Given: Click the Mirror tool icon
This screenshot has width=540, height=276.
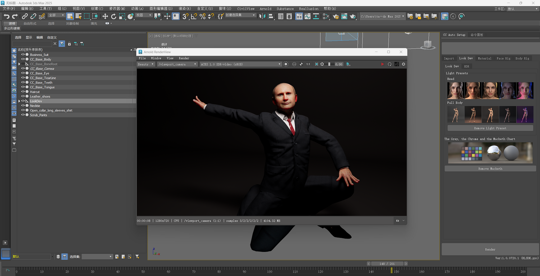Looking at the screenshot, I should 262,16.
